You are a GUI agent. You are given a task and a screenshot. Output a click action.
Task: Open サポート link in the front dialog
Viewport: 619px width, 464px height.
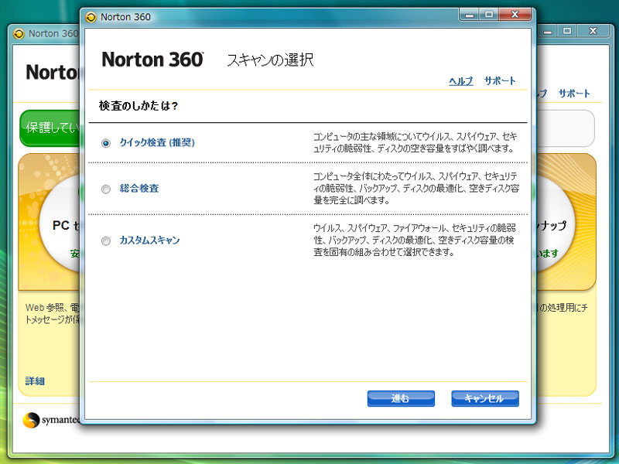(x=500, y=81)
